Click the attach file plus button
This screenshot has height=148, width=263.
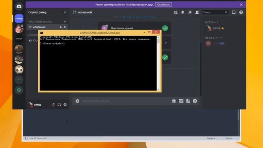[x=77, y=101]
